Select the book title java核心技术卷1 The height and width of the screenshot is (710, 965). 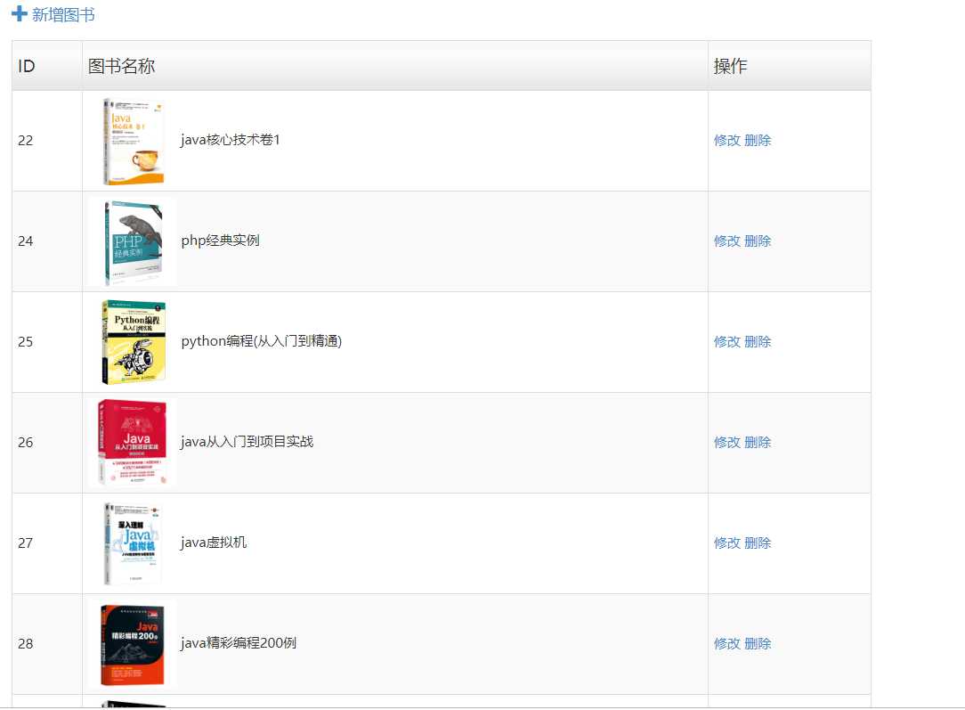point(231,141)
